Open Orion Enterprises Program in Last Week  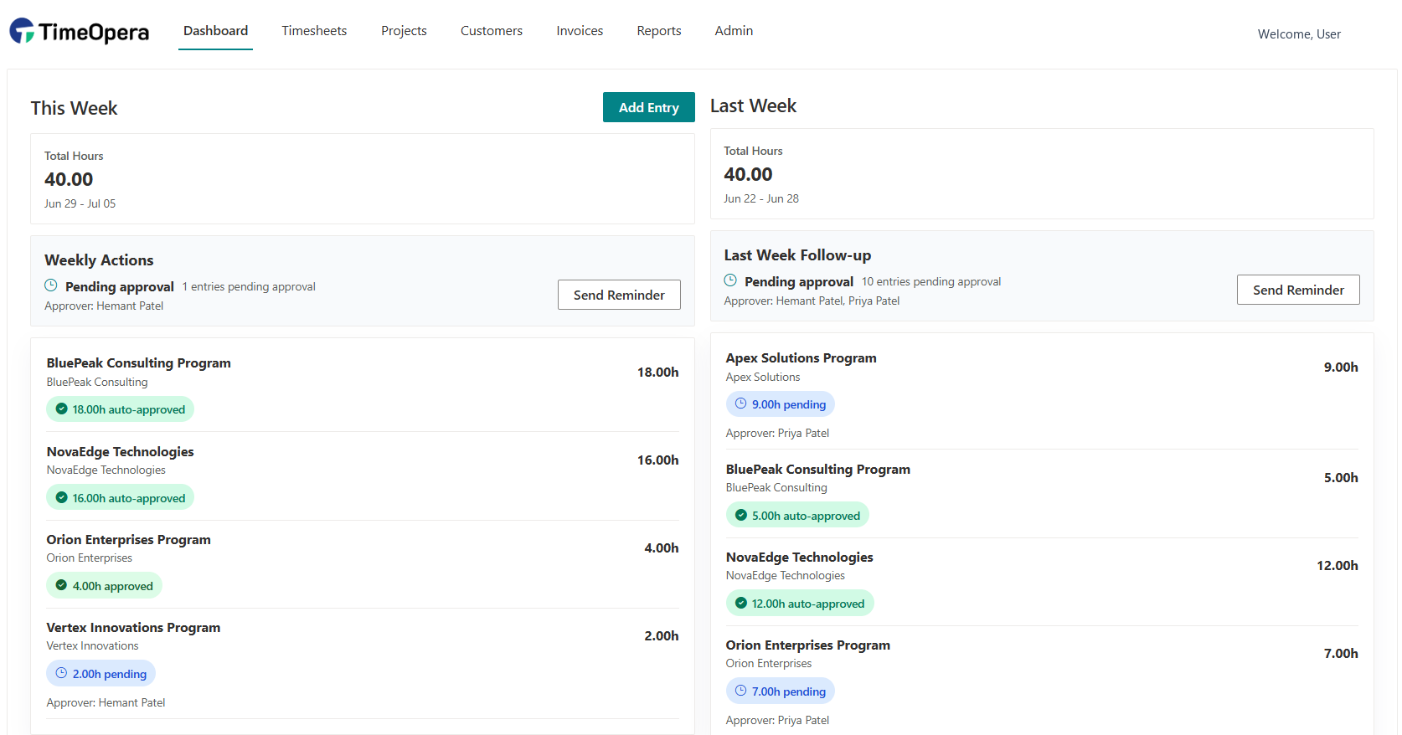click(x=1042, y=682)
